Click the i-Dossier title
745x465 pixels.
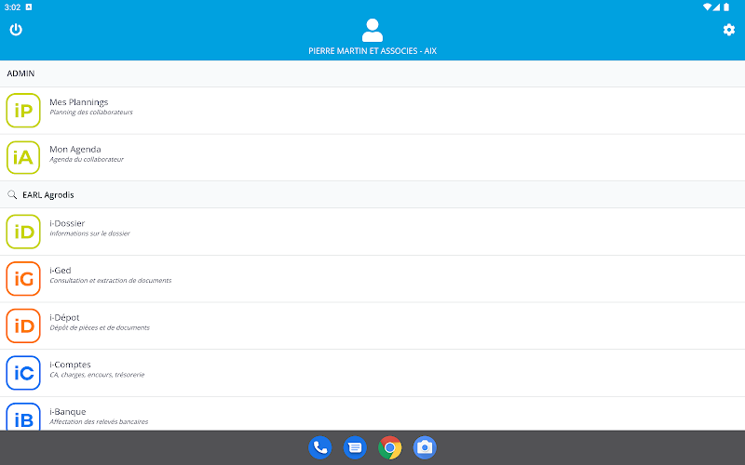[67, 223]
